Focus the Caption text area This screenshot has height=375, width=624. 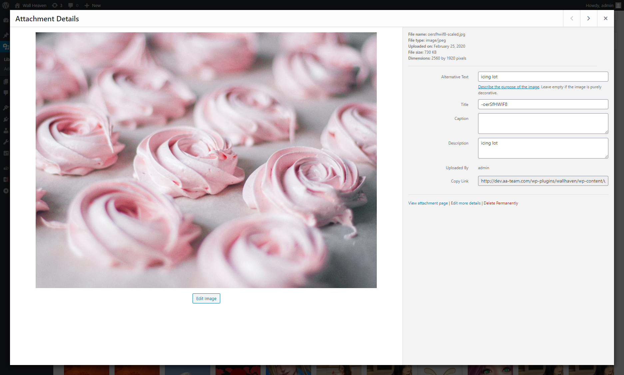pos(543,123)
